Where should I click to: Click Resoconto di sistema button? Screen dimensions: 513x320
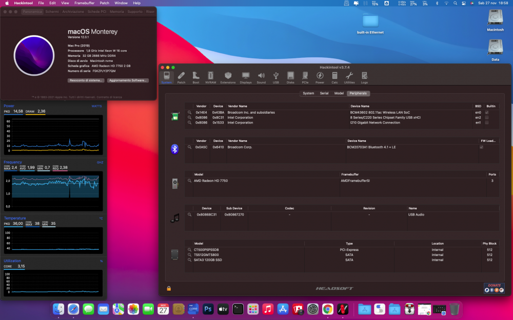[x=86, y=80]
